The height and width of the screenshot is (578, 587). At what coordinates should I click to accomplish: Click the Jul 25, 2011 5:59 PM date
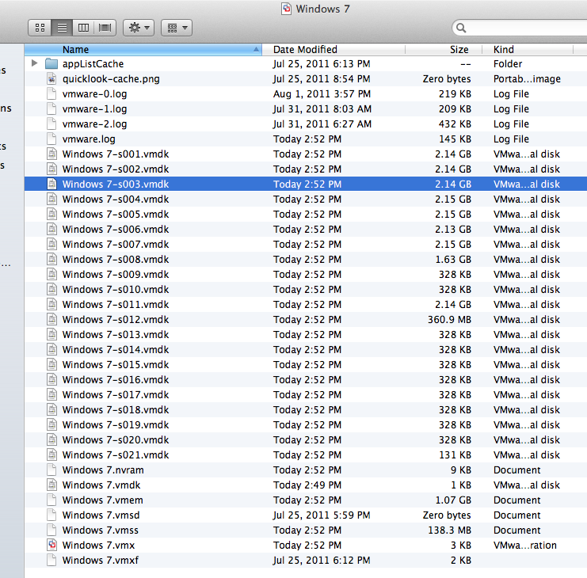pyautogui.click(x=322, y=515)
